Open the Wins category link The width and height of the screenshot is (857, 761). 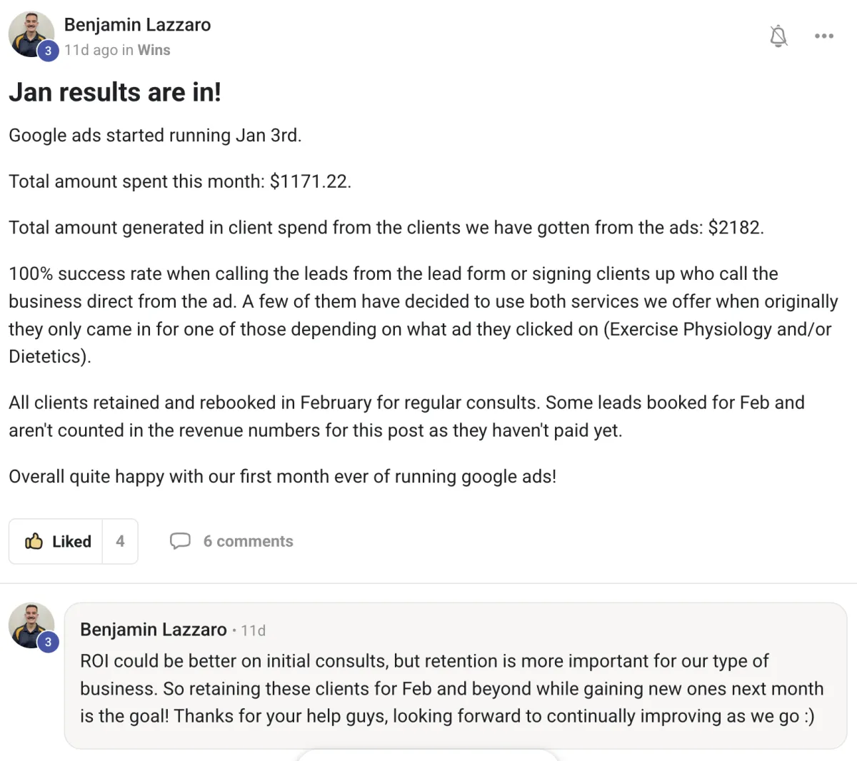[x=154, y=50]
